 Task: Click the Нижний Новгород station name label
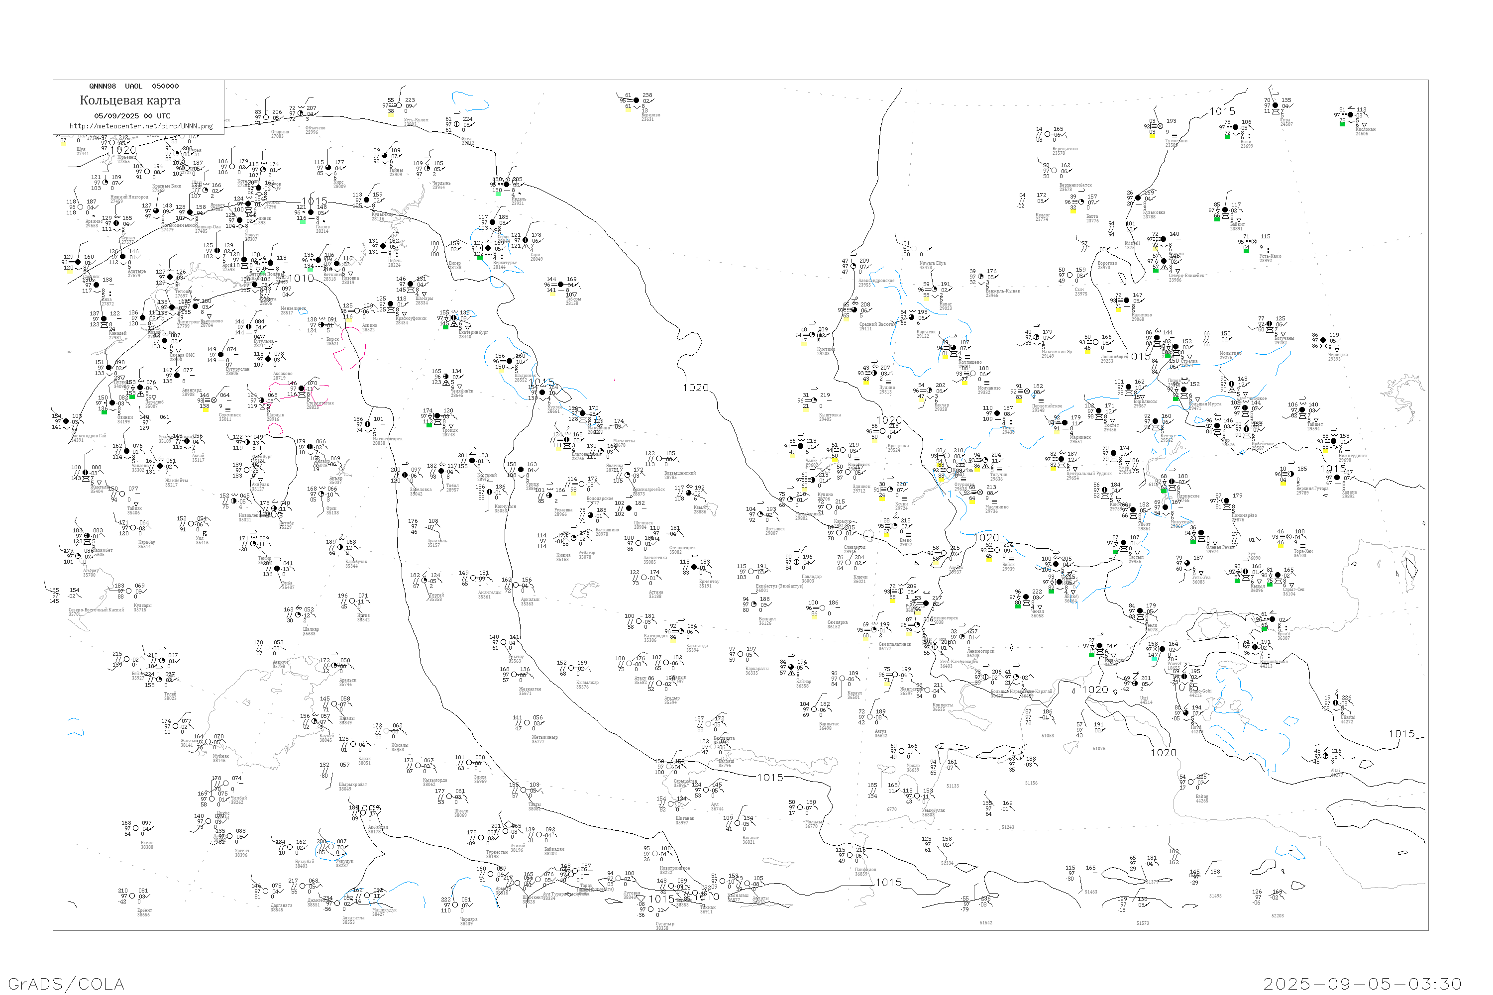pyautogui.click(x=129, y=198)
